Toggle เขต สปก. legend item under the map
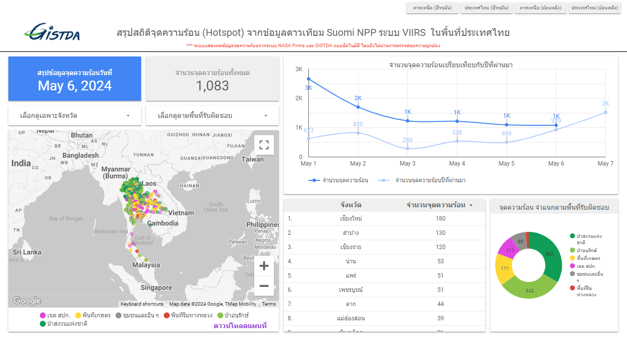 55,315
